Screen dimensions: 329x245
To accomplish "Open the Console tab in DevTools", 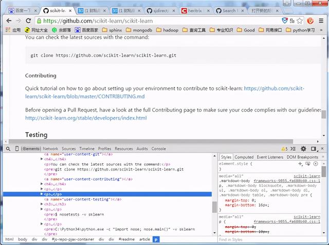I will coord(159,149).
